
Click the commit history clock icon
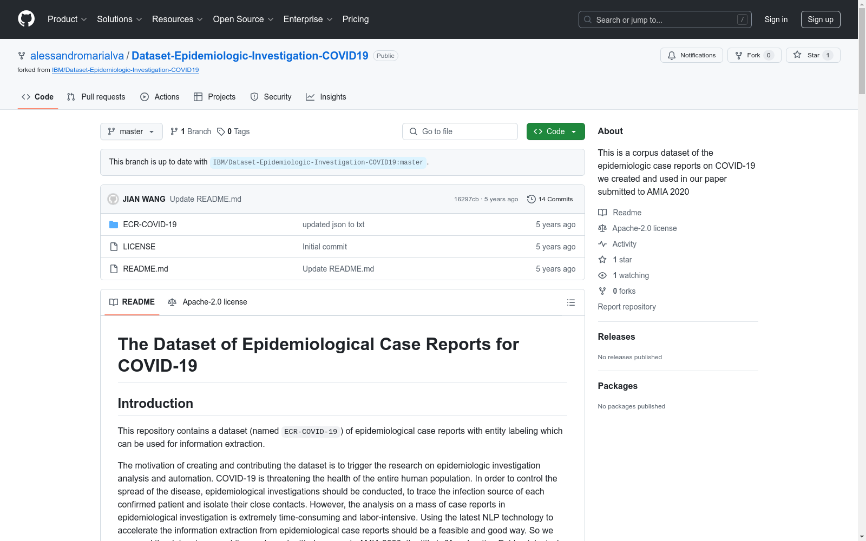coord(532,199)
